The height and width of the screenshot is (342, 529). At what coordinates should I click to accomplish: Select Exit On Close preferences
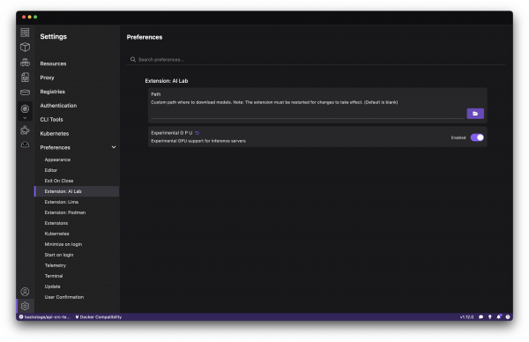[59, 181]
